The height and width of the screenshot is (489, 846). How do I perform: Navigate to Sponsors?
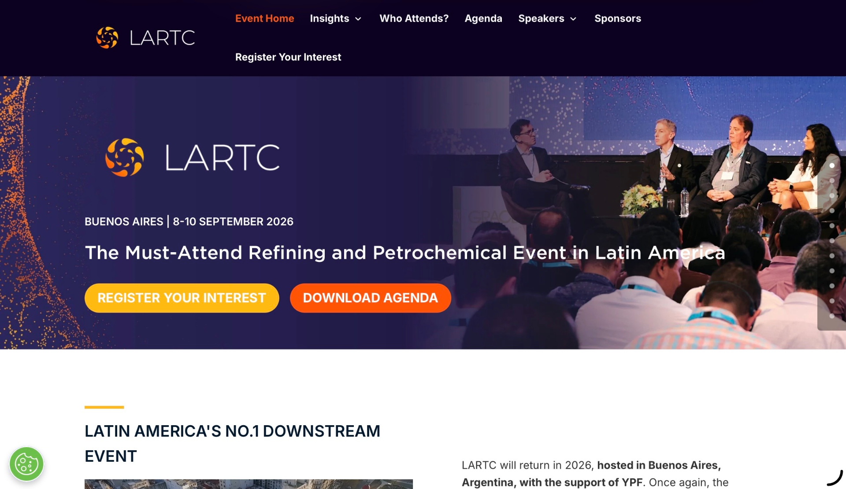[x=618, y=18]
